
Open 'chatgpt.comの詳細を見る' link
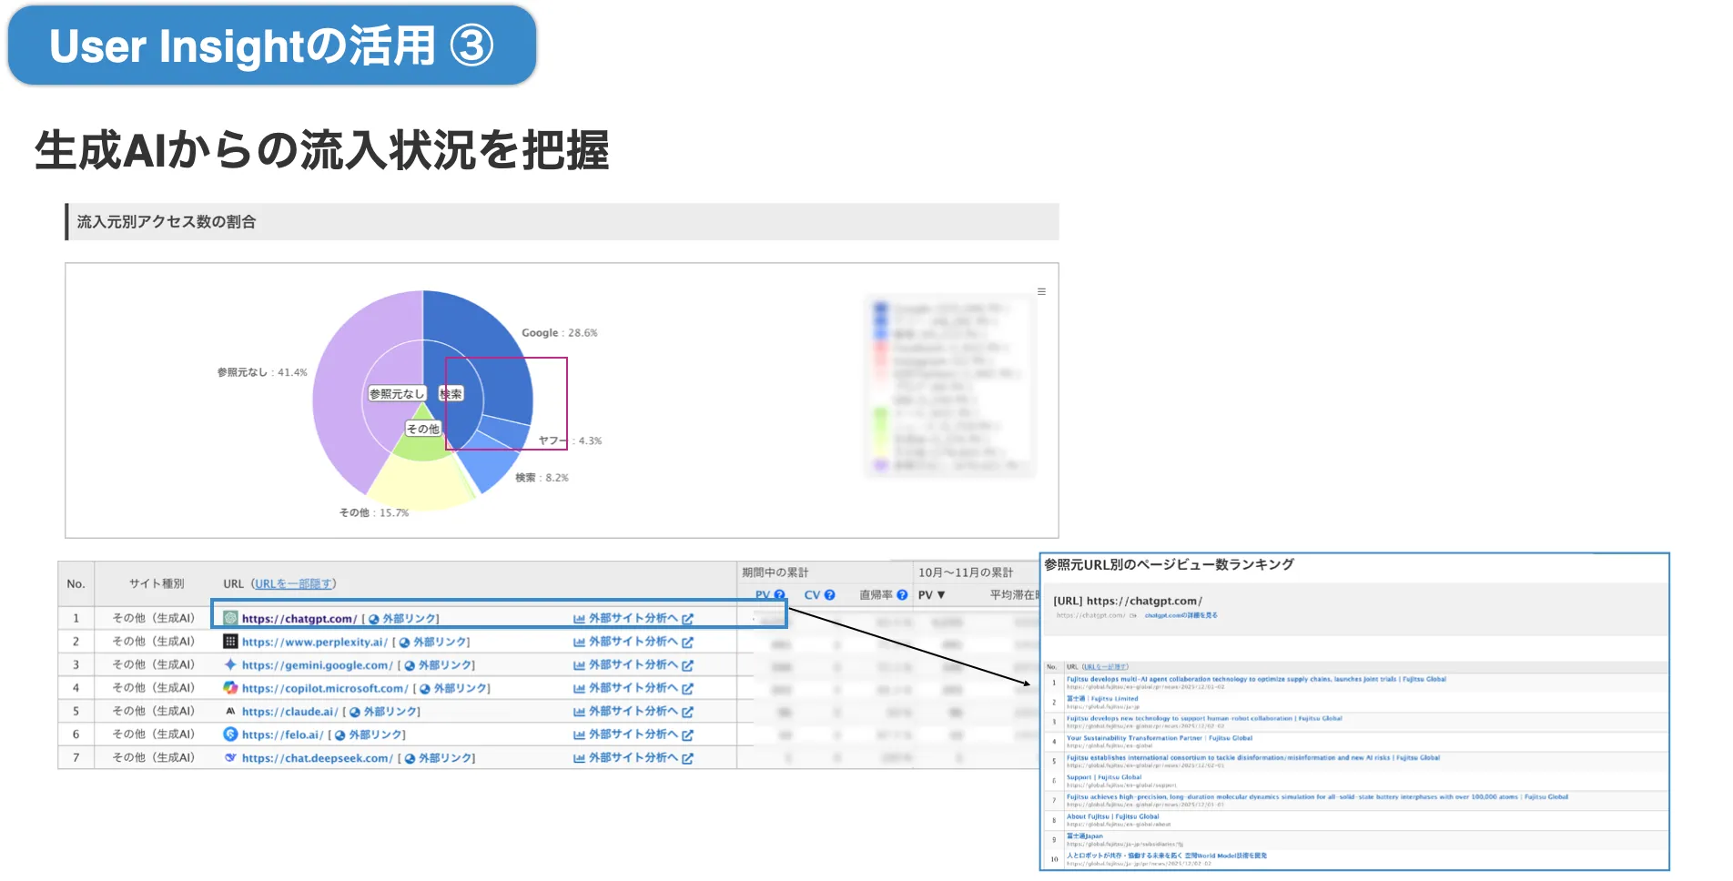[1181, 616]
